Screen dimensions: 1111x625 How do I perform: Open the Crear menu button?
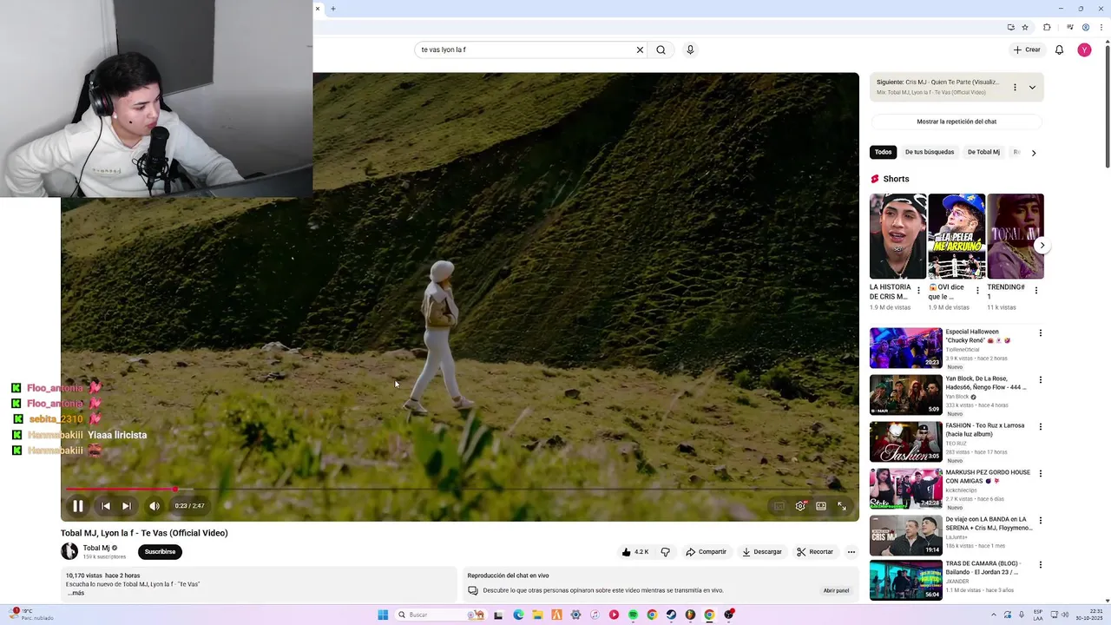(x=1027, y=49)
